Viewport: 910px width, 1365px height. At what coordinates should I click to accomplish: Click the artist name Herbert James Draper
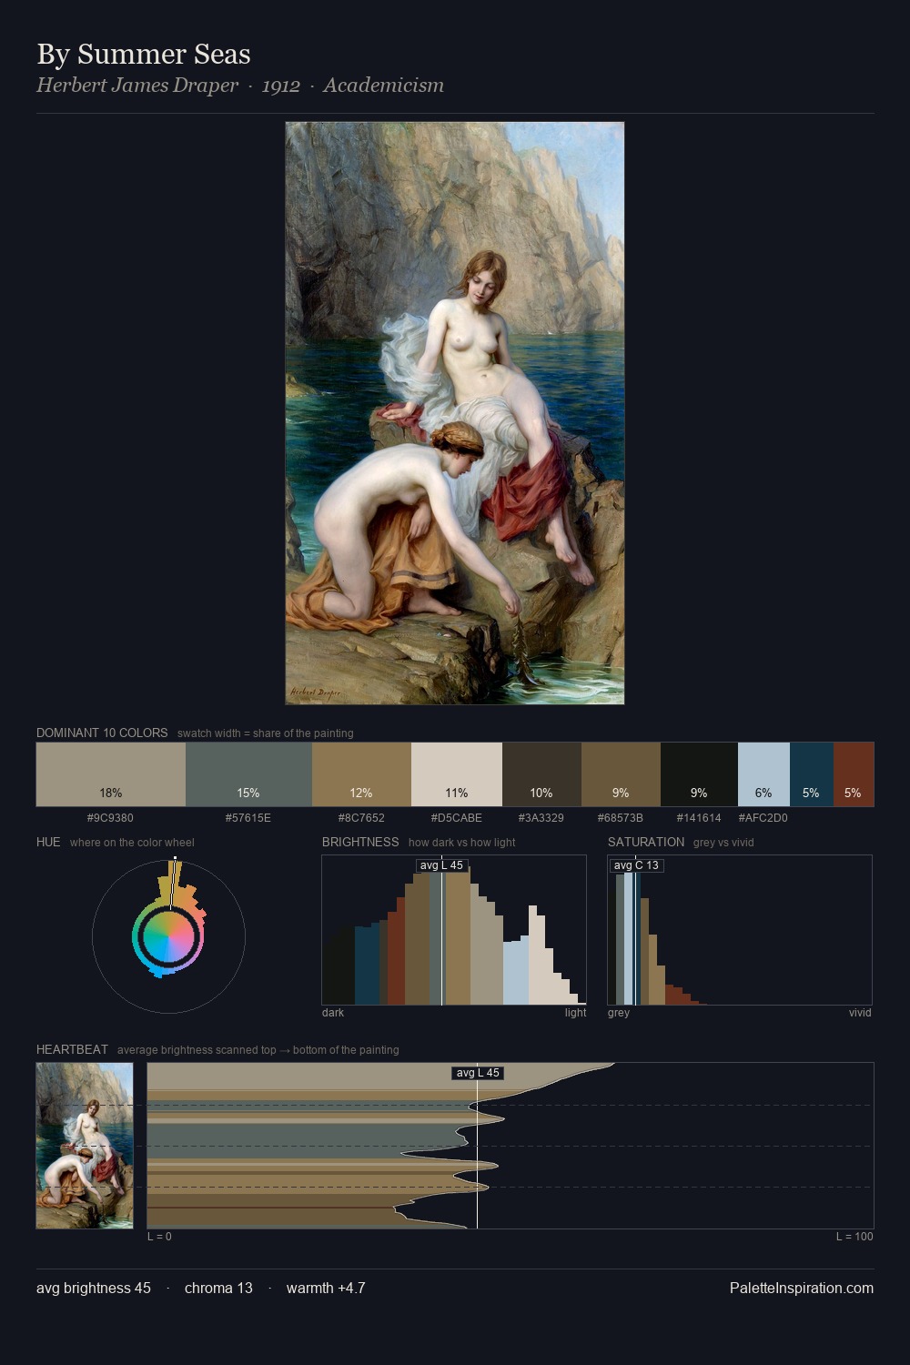(137, 86)
